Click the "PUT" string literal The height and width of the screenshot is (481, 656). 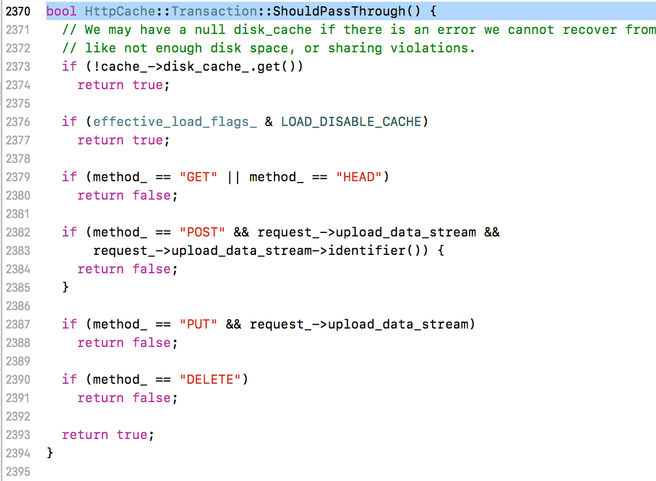pyautogui.click(x=199, y=324)
